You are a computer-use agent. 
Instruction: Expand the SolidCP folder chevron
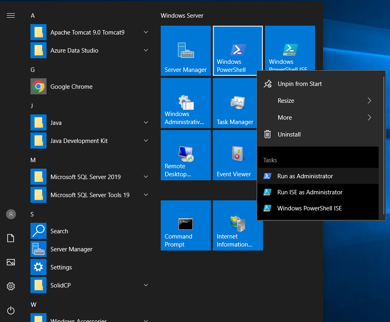(146, 285)
